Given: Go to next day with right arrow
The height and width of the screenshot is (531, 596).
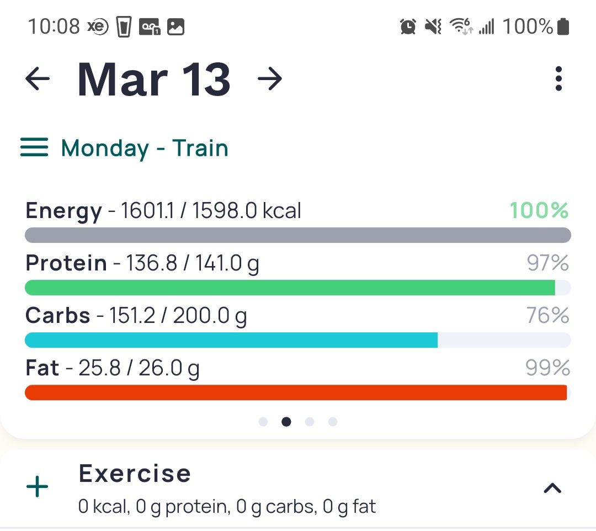Looking at the screenshot, I should [x=270, y=79].
